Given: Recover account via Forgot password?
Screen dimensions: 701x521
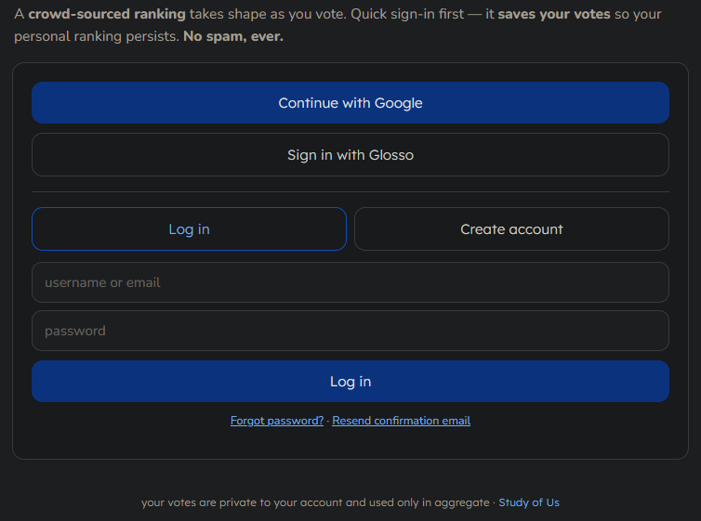Looking at the screenshot, I should (277, 421).
